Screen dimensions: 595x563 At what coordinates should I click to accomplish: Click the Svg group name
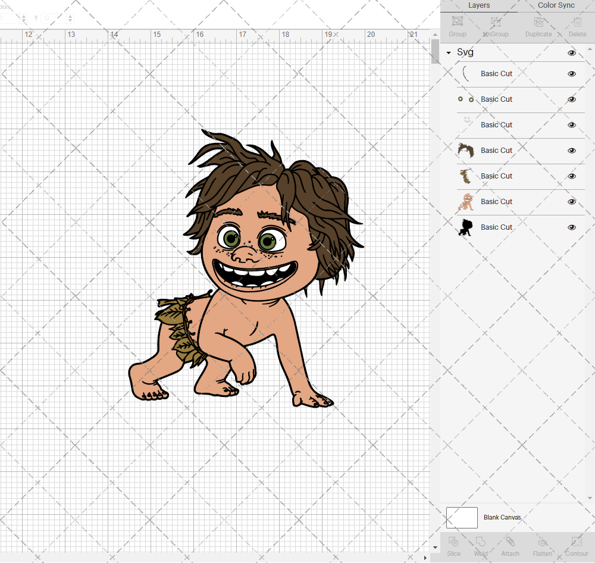point(465,52)
